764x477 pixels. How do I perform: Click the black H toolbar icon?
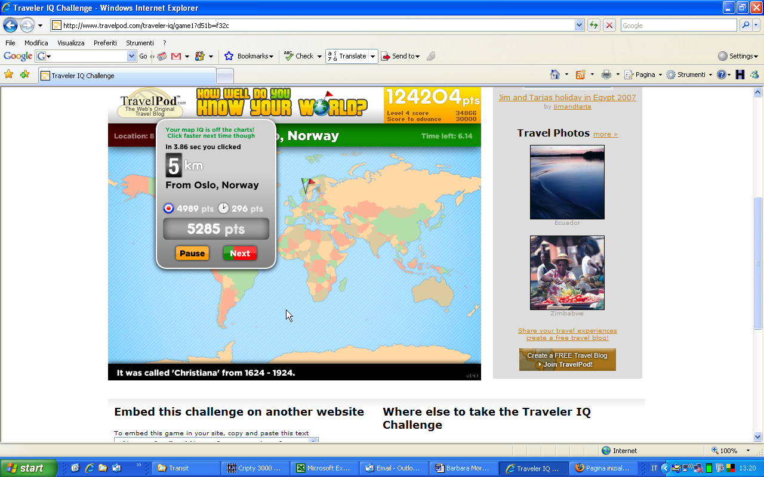pyautogui.click(x=740, y=75)
